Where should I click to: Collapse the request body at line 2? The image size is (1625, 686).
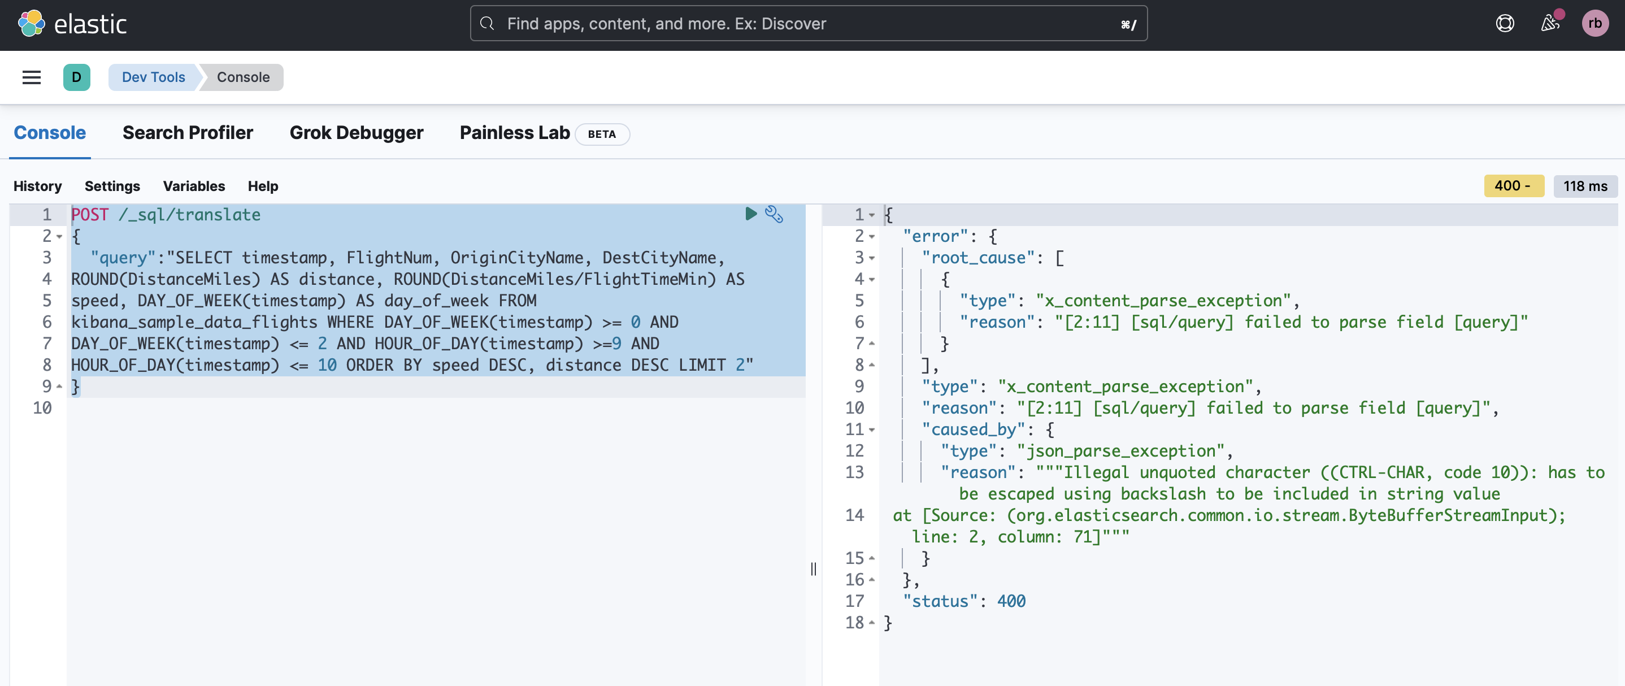click(x=59, y=236)
